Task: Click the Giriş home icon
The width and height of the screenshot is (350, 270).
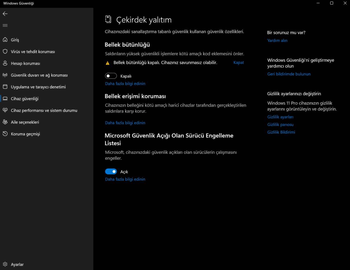Action: point(5,40)
